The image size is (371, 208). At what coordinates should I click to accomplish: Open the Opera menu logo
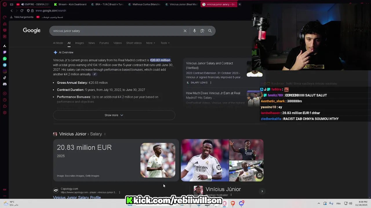[x=5, y=4]
